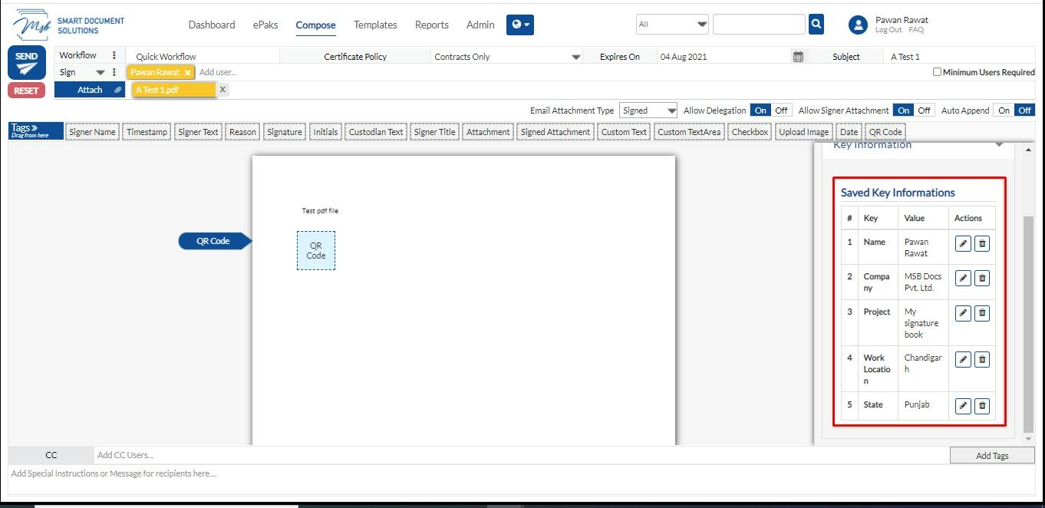Viewport: 1045px width, 508px height.
Task: Delete the State key entry
Action: 982,406
